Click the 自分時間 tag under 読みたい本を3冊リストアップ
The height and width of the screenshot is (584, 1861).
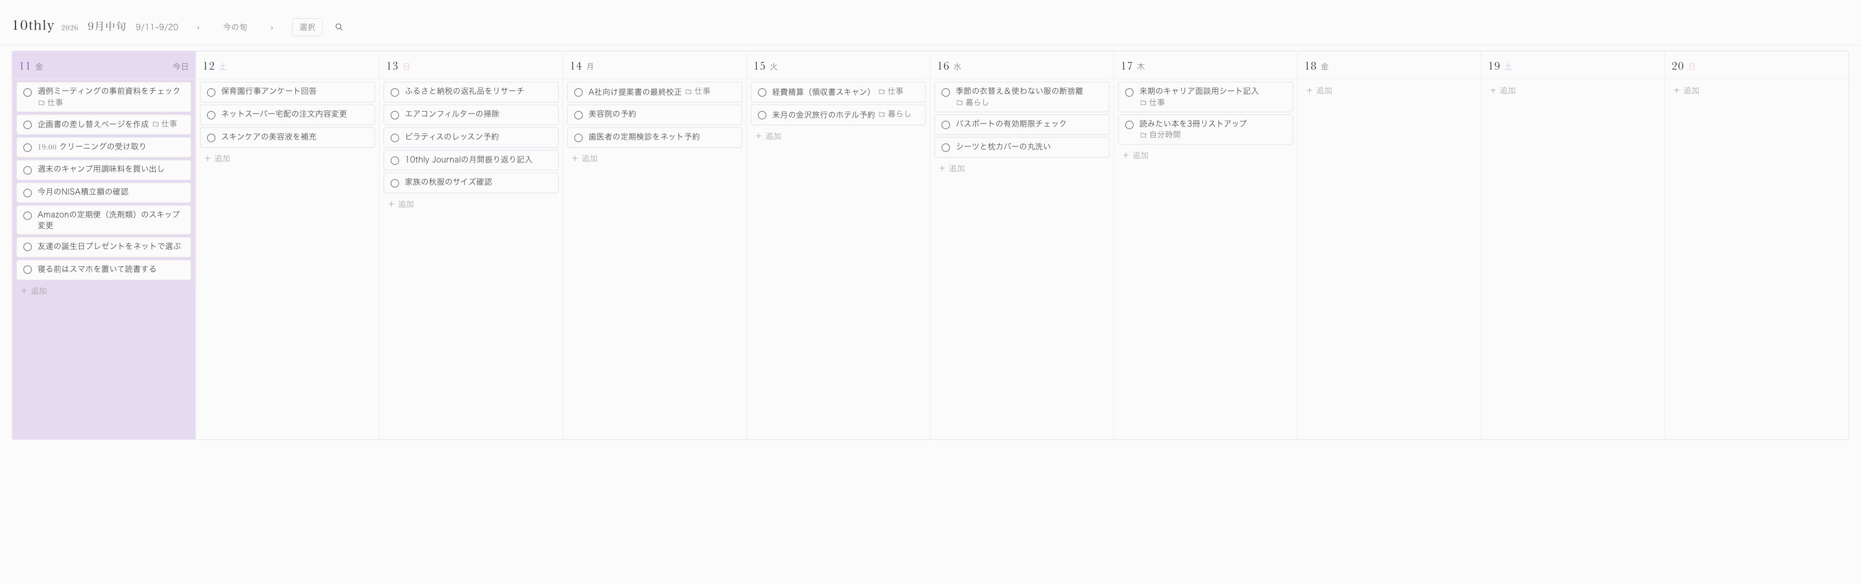1160,135
